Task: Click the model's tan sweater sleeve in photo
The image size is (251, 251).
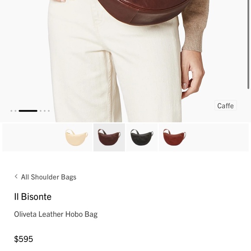Action: click(x=195, y=26)
